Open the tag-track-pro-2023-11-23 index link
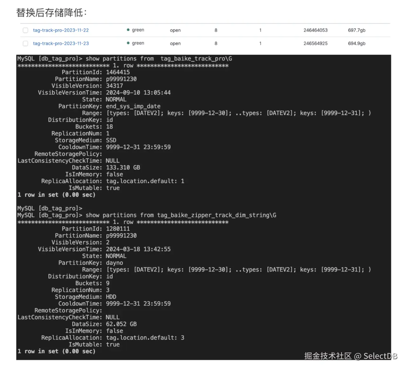Viewport: 407px width, 370px height. click(x=61, y=43)
